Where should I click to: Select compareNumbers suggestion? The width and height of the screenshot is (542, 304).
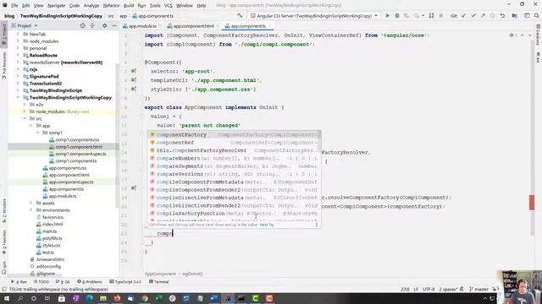coord(235,158)
